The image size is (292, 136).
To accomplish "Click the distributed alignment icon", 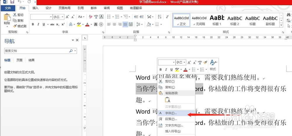I will [131, 24].
